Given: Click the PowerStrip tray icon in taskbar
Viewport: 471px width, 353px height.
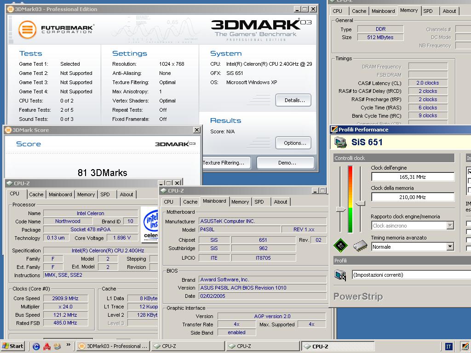Looking at the screenshot, I should pyautogui.click(x=465, y=347).
